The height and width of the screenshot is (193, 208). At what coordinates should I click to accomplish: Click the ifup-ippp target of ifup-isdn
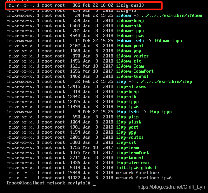(160, 112)
